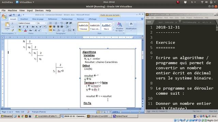The image size is (218, 122).
Task: Decrease the paragraph indent
Action: 67,23
